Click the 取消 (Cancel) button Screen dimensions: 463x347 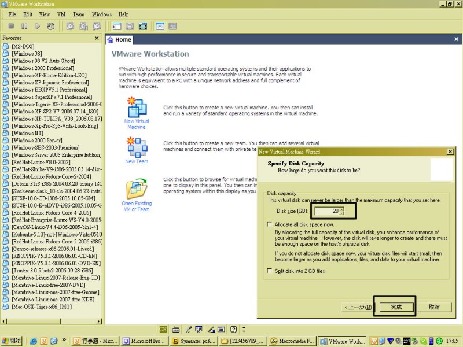(x=435, y=307)
